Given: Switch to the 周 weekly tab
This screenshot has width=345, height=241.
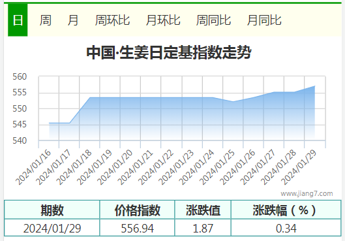Looking at the screenshot, I should tap(46, 20).
